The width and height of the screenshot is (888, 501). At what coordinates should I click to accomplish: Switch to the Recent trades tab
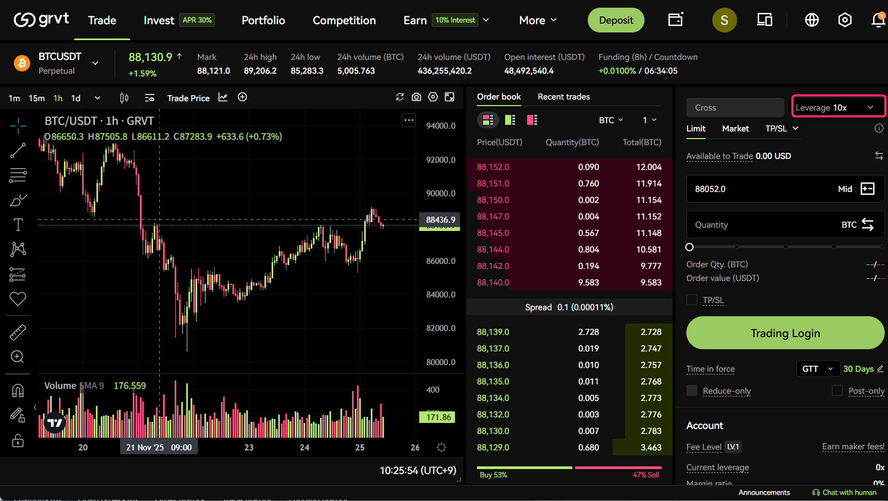564,97
